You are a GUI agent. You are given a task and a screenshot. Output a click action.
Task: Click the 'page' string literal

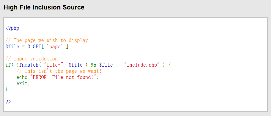[55, 46]
